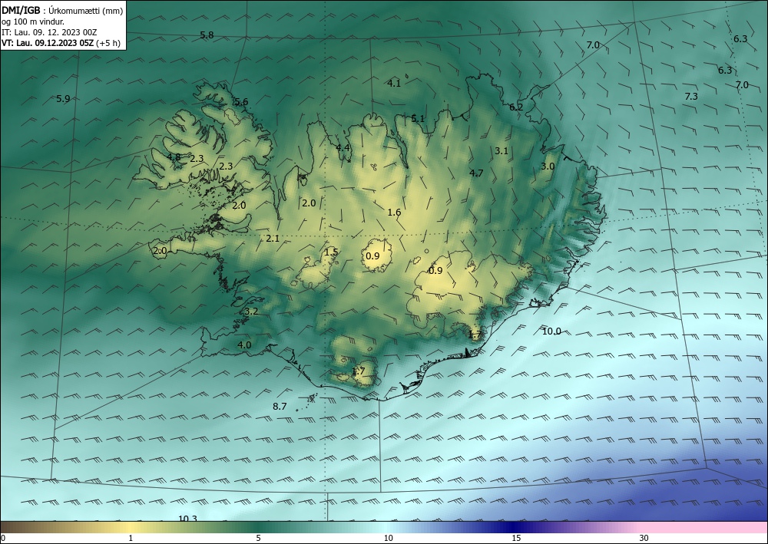Image resolution: width=768 pixels, height=544 pixels.
Task: Click the 7.3 value in the northeast
Action: (x=691, y=97)
